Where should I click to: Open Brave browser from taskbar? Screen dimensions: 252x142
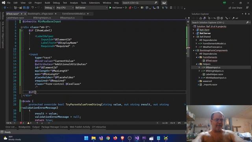122,138
